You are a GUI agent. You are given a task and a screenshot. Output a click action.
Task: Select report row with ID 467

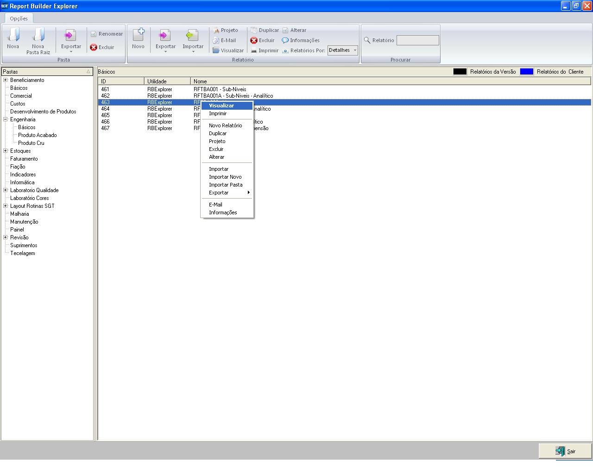pos(344,128)
